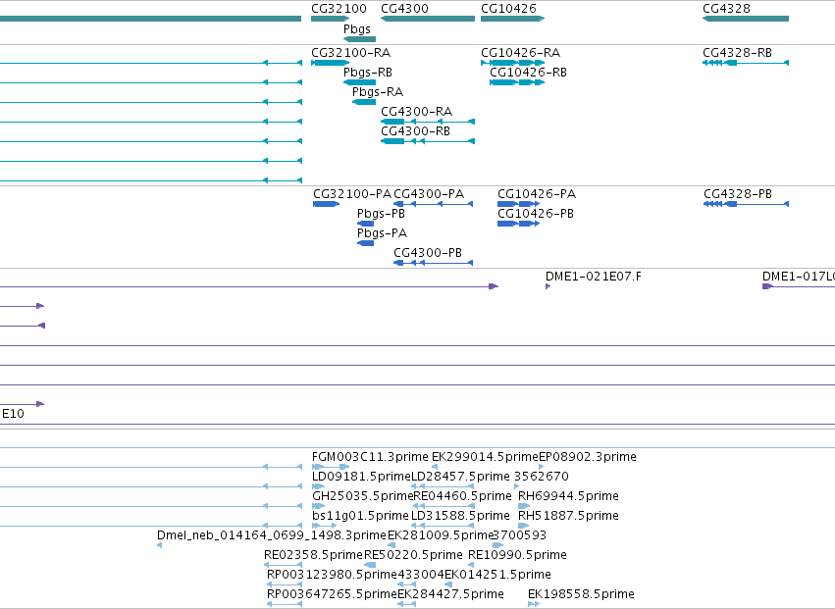Select the 433004 feature label
The height and width of the screenshot is (609, 835).
(421, 575)
